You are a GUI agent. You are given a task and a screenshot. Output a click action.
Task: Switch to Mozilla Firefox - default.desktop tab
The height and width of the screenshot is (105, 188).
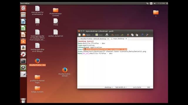click(93, 39)
